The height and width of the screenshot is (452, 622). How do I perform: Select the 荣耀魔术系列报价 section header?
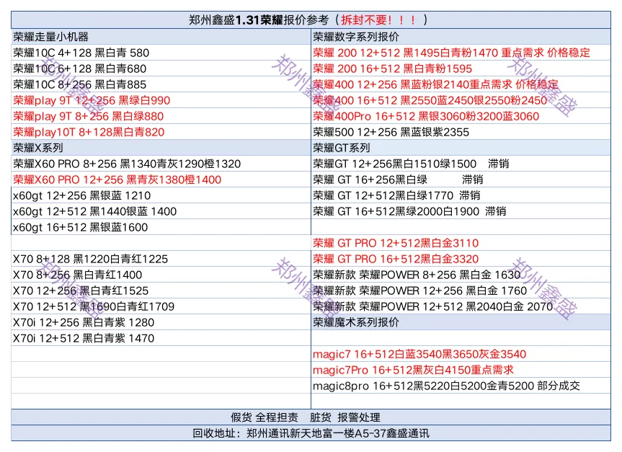461,322
